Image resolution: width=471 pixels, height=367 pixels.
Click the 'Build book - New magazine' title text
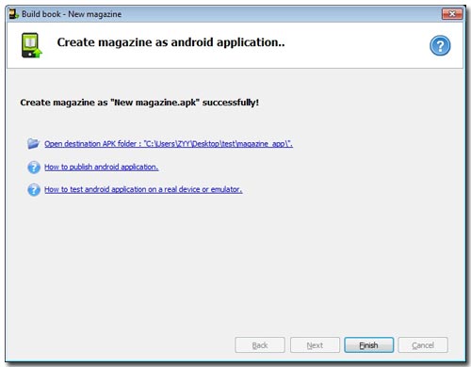72,14
